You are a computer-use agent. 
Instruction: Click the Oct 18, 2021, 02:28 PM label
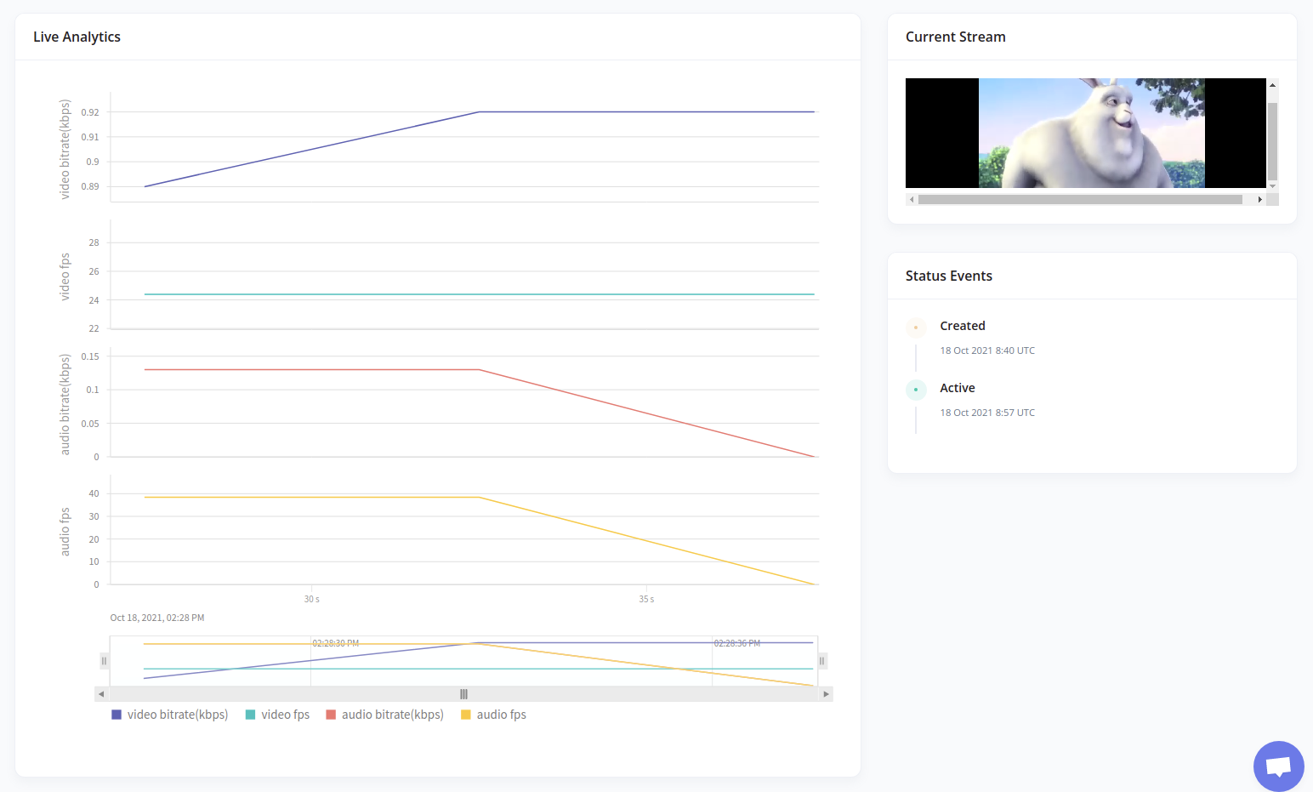pyautogui.click(x=157, y=618)
